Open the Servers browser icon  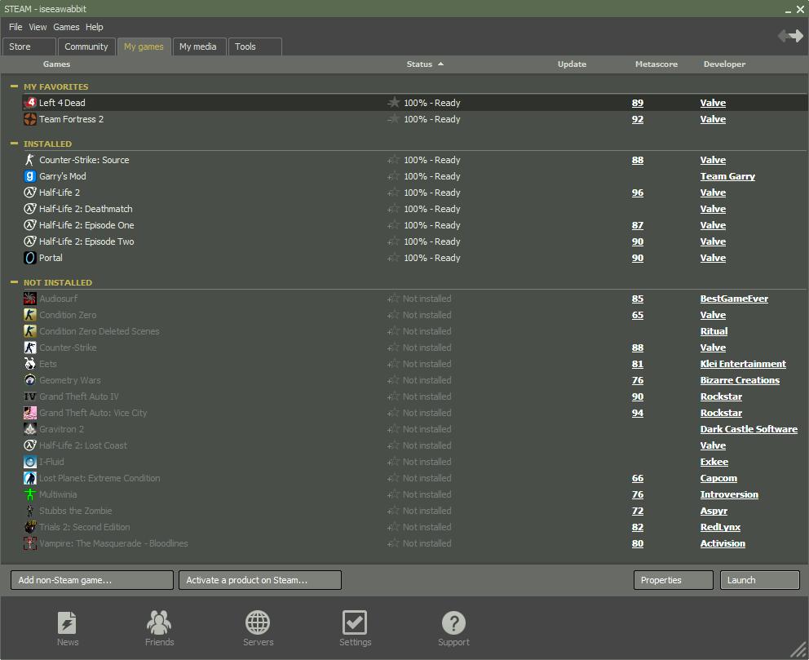(258, 622)
